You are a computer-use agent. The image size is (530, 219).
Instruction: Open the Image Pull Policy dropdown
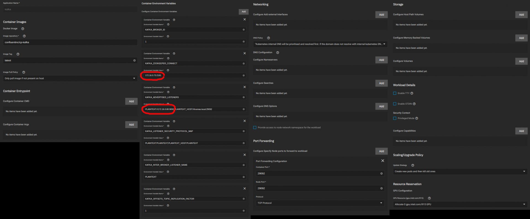tap(70, 79)
